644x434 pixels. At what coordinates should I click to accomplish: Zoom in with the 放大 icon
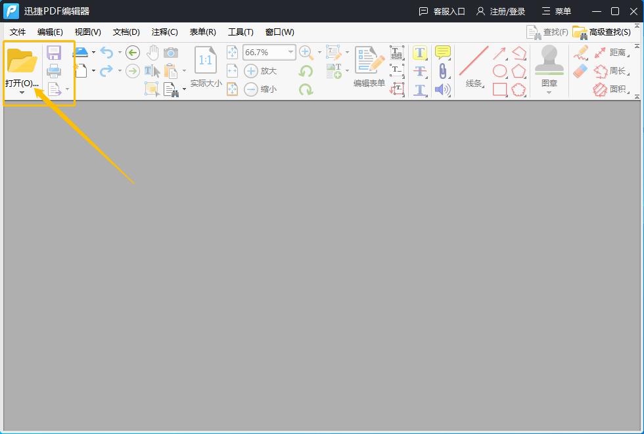(x=255, y=70)
